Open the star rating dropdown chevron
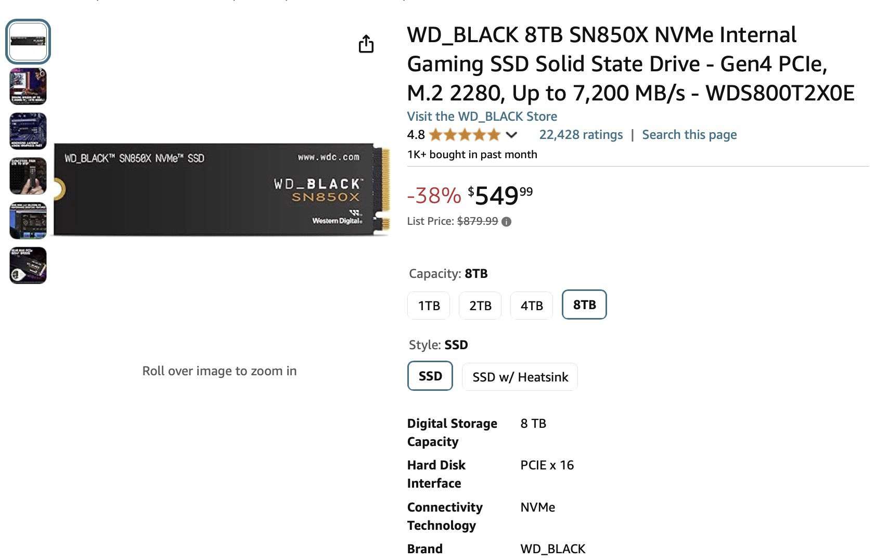The height and width of the screenshot is (560, 876). 511,135
